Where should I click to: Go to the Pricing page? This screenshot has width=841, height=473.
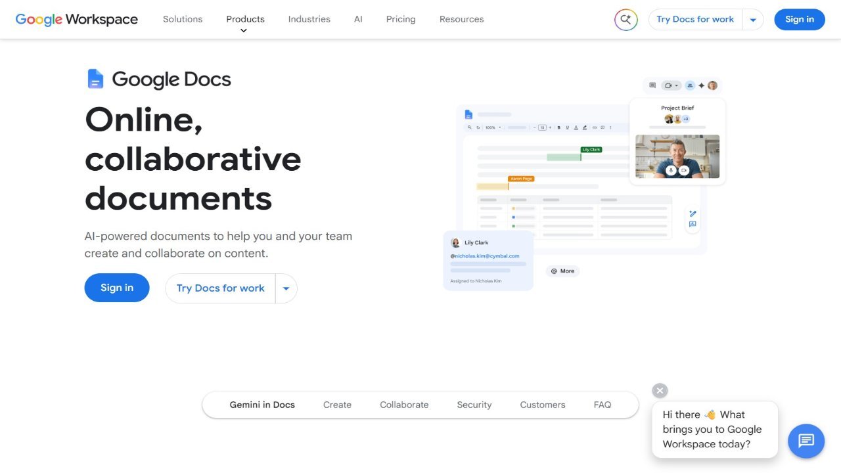tap(401, 19)
